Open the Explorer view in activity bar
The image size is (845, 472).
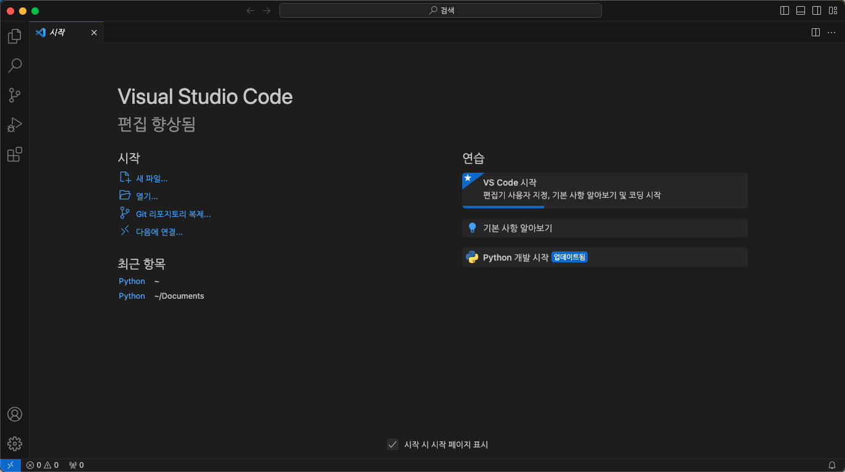pyautogui.click(x=15, y=36)
